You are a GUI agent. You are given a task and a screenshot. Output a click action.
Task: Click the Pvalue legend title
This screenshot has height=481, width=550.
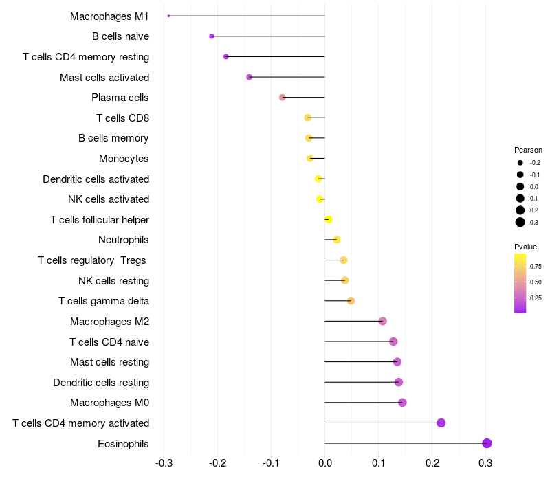[x=525, y=247]
